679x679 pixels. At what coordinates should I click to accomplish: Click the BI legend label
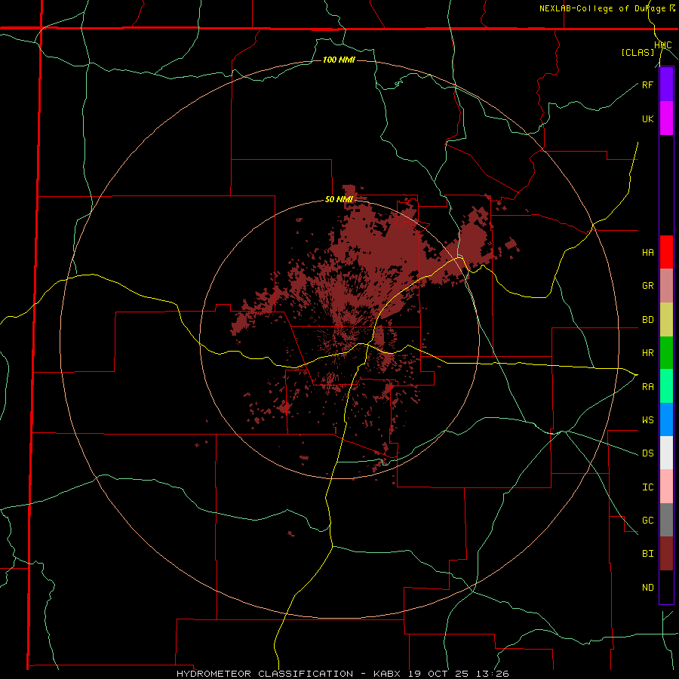(x=647, y=554)
